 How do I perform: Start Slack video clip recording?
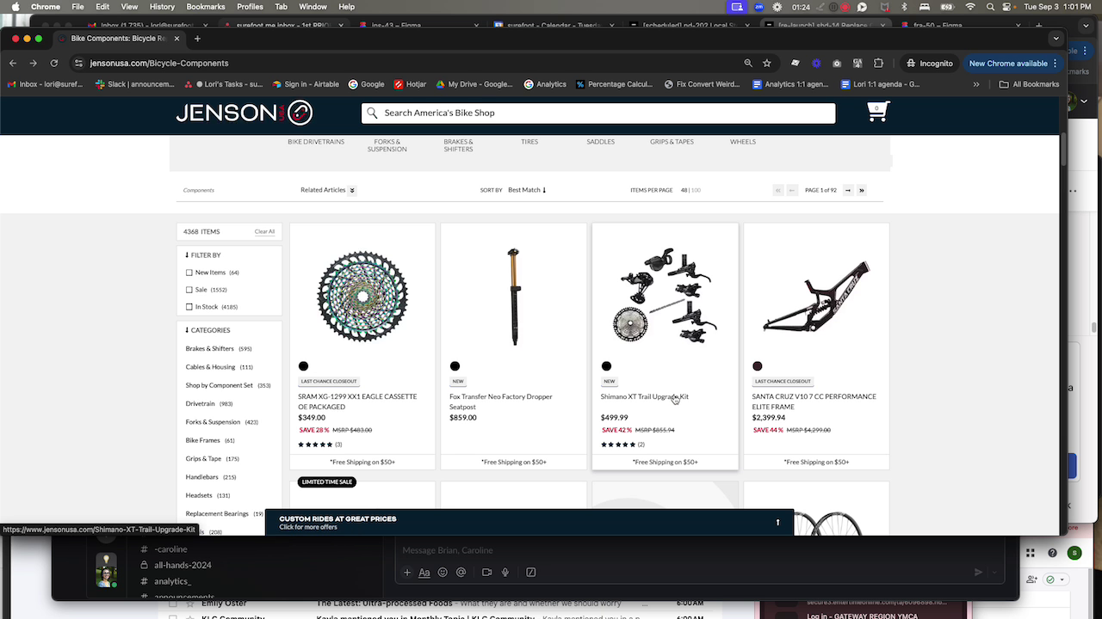tap(486, 573)
